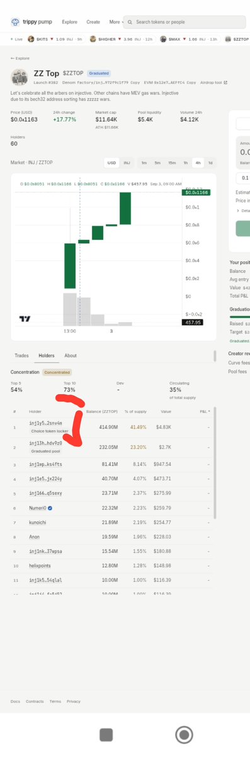Screen dimensions: 250x757
Task: Click the 457.95 volume label on chart
Action: [193, 322]
